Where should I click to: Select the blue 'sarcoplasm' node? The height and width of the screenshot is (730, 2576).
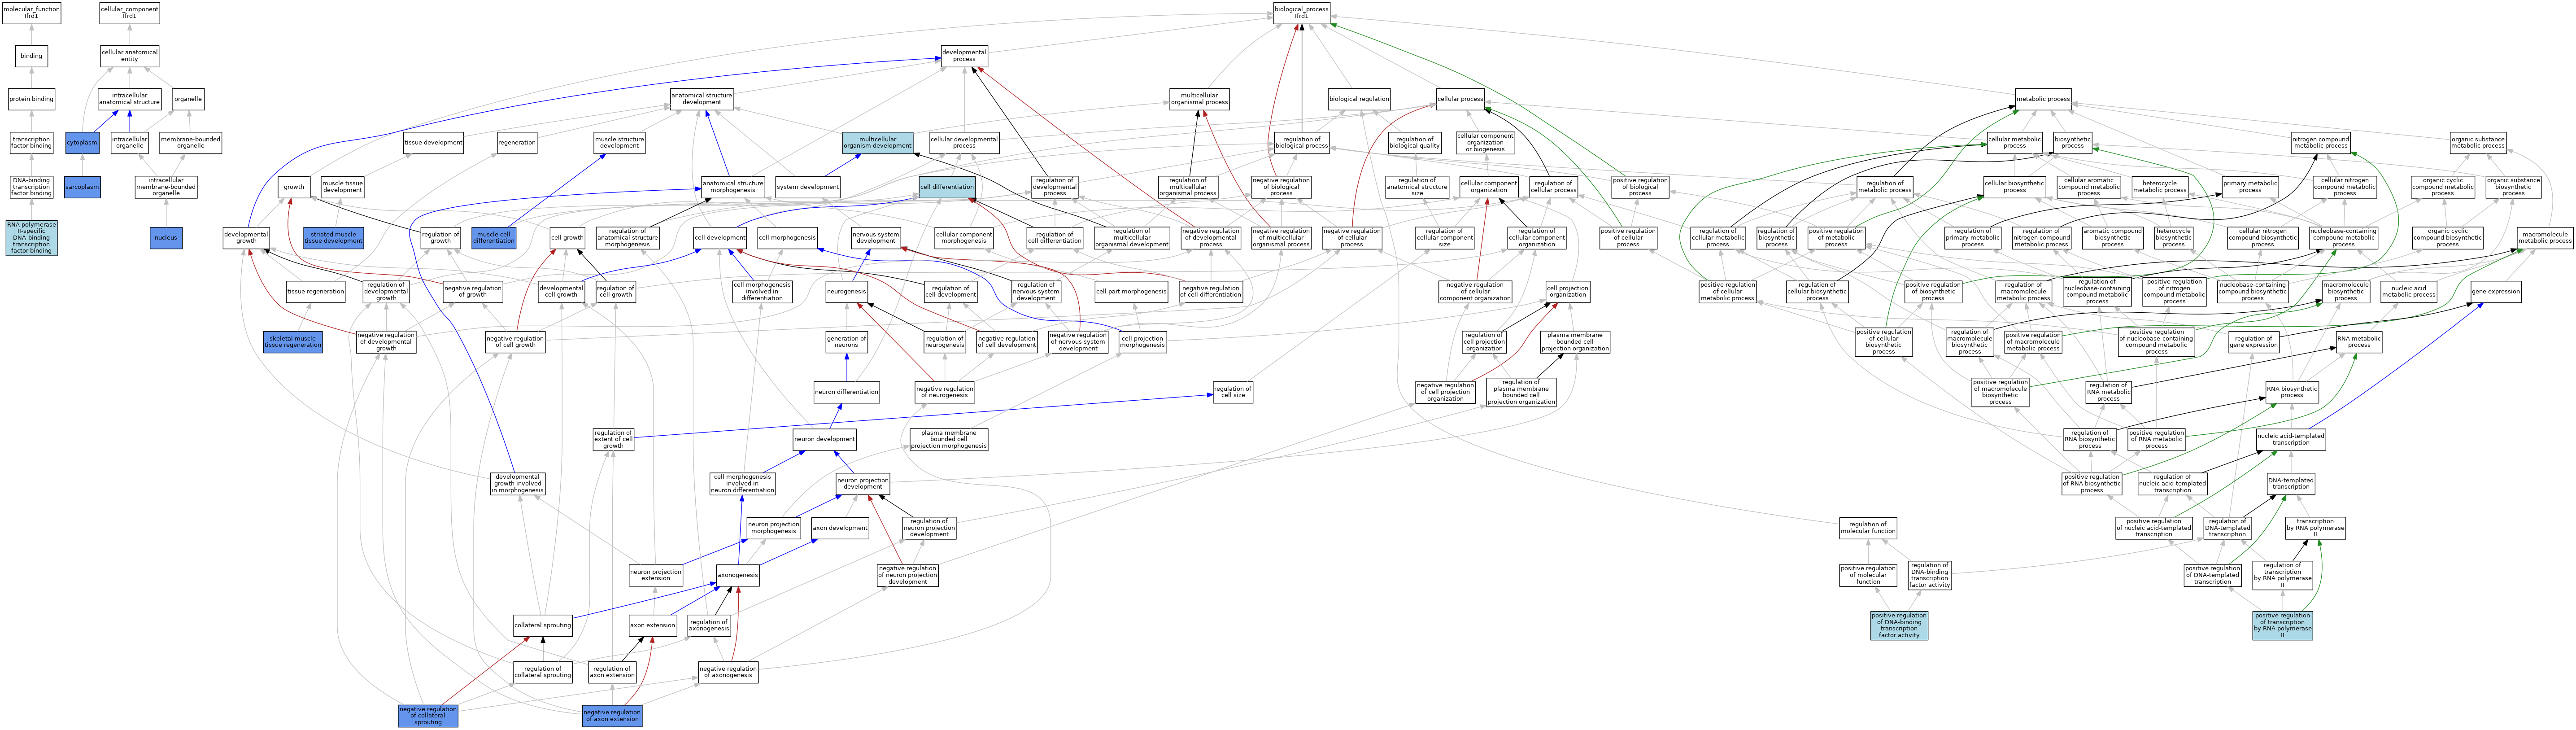(x=82, y=187)
